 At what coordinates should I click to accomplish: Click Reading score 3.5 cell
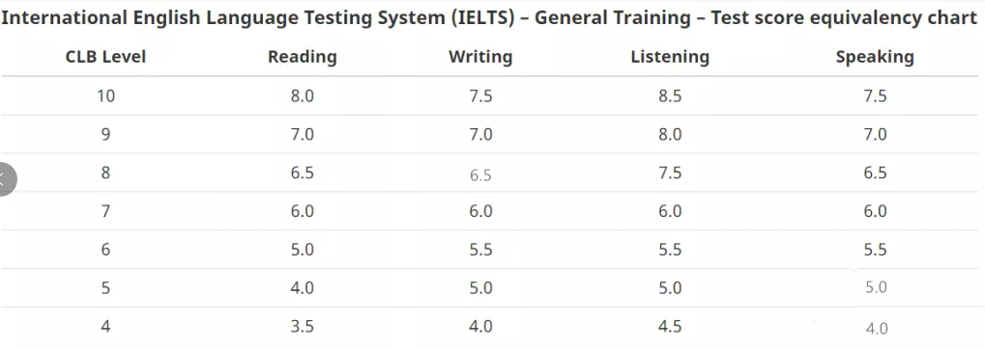tap(303, 327)
